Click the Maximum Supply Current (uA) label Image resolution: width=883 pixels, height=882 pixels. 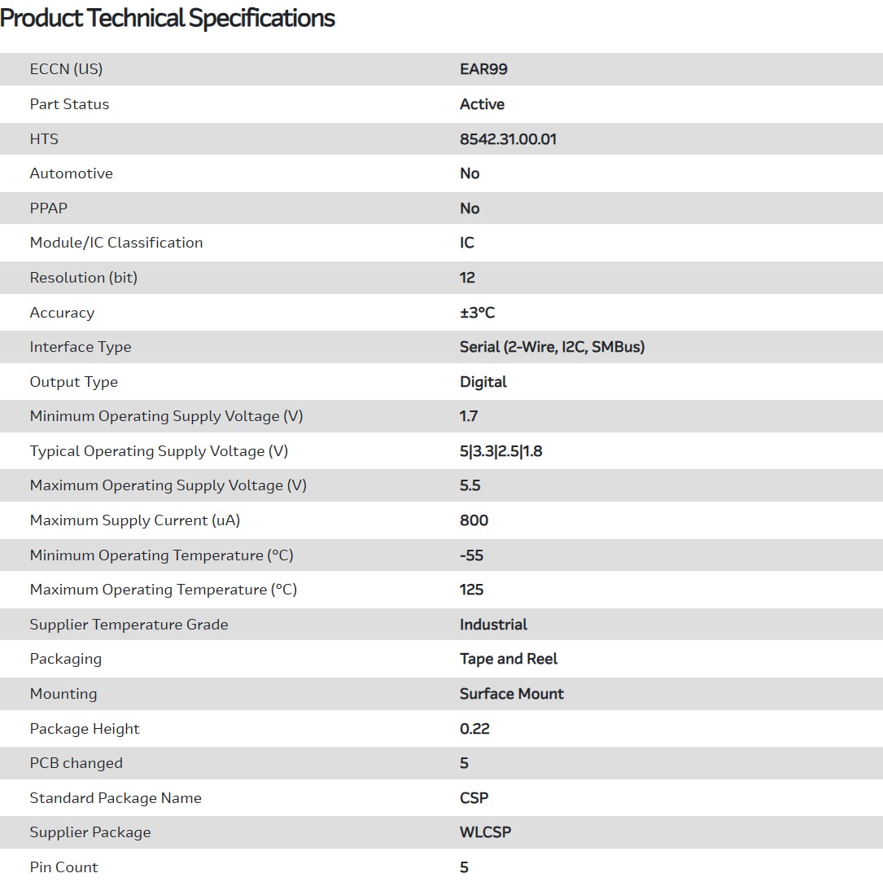click(x=134, y=520)
